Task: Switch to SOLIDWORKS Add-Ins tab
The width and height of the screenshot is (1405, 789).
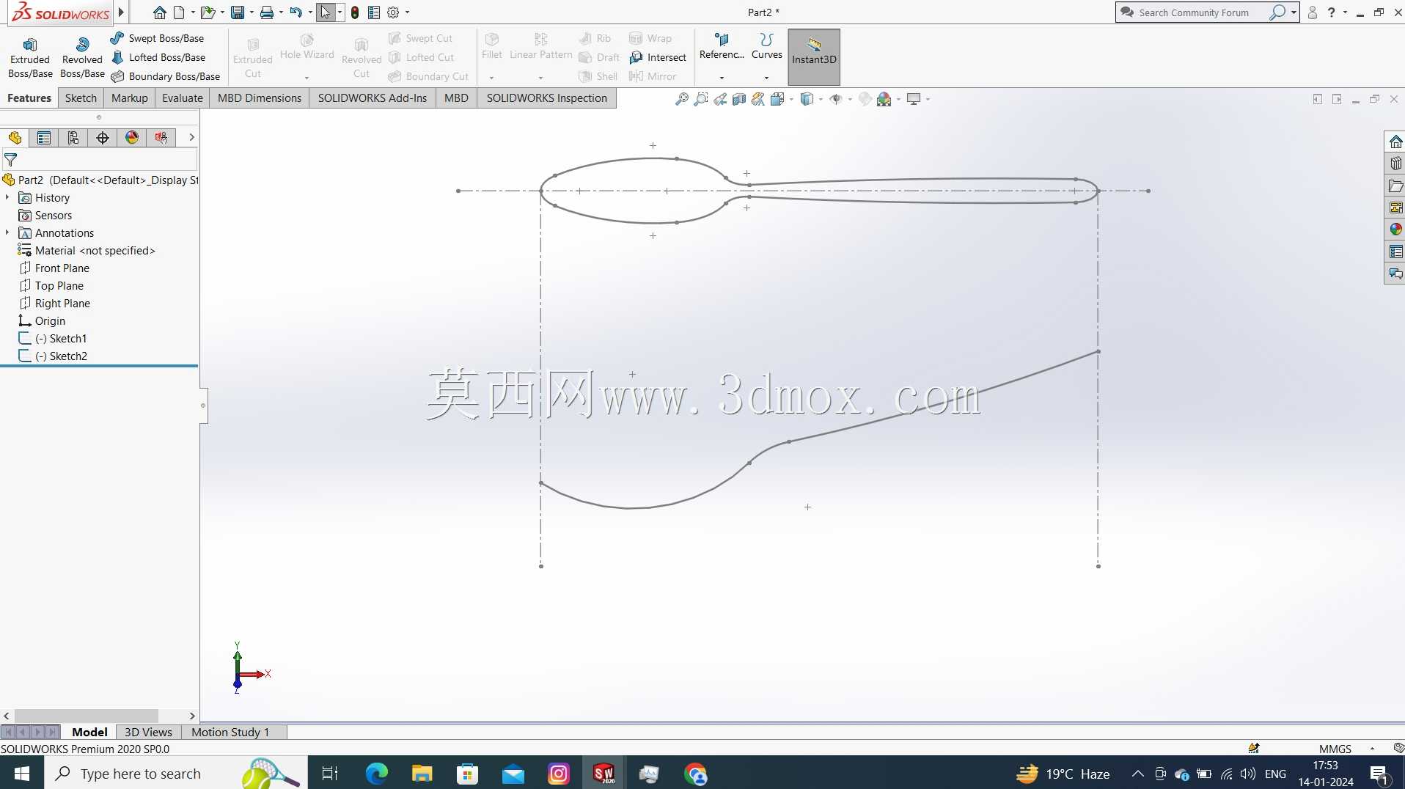Action: 372,98
